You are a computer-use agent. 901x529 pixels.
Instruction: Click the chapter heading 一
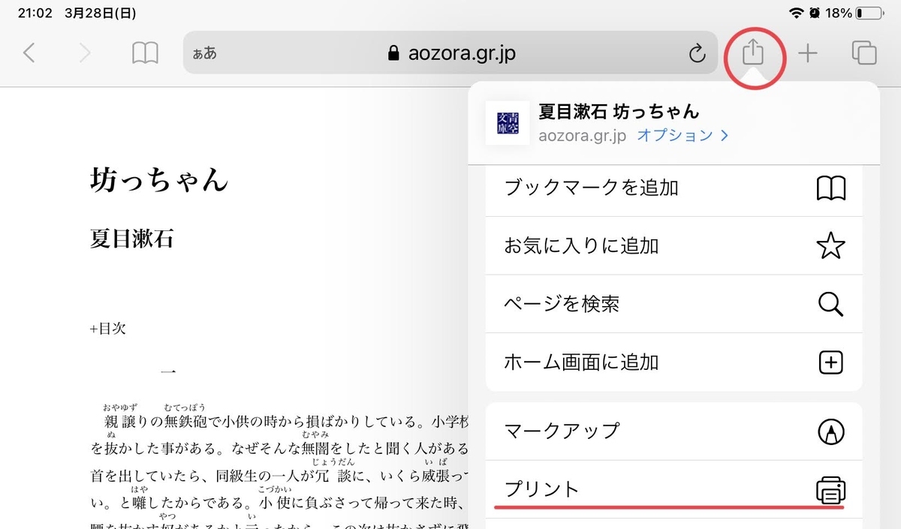[x=169, y=371]
